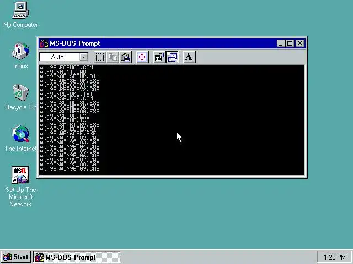The image size is (353, 264).
Task: Click the win95\WIN95_07.CAB line
Action: click(70, 160)
